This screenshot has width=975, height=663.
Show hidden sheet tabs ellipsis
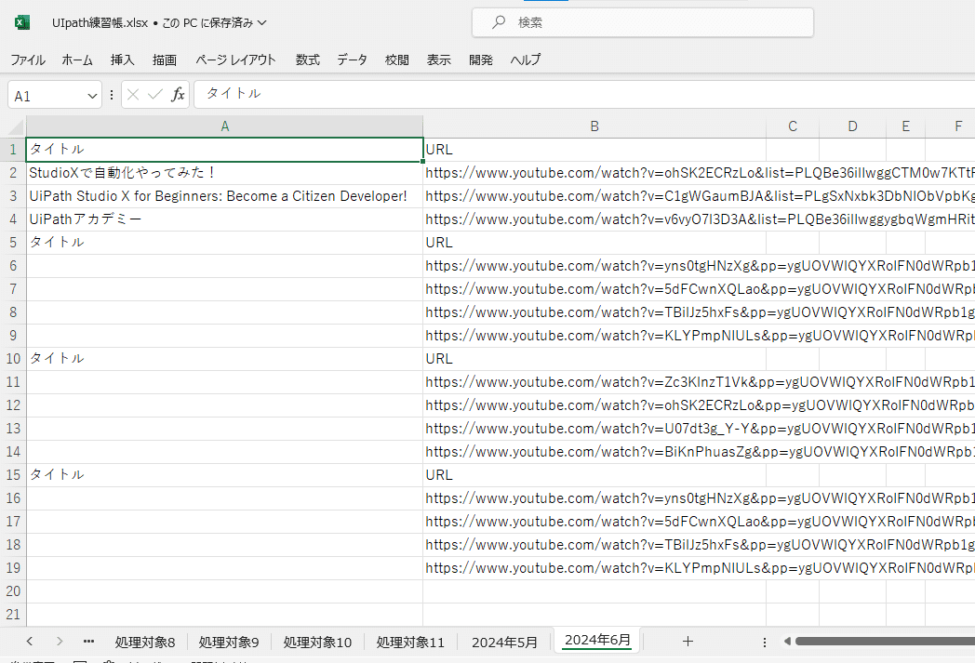pos(88,642)
